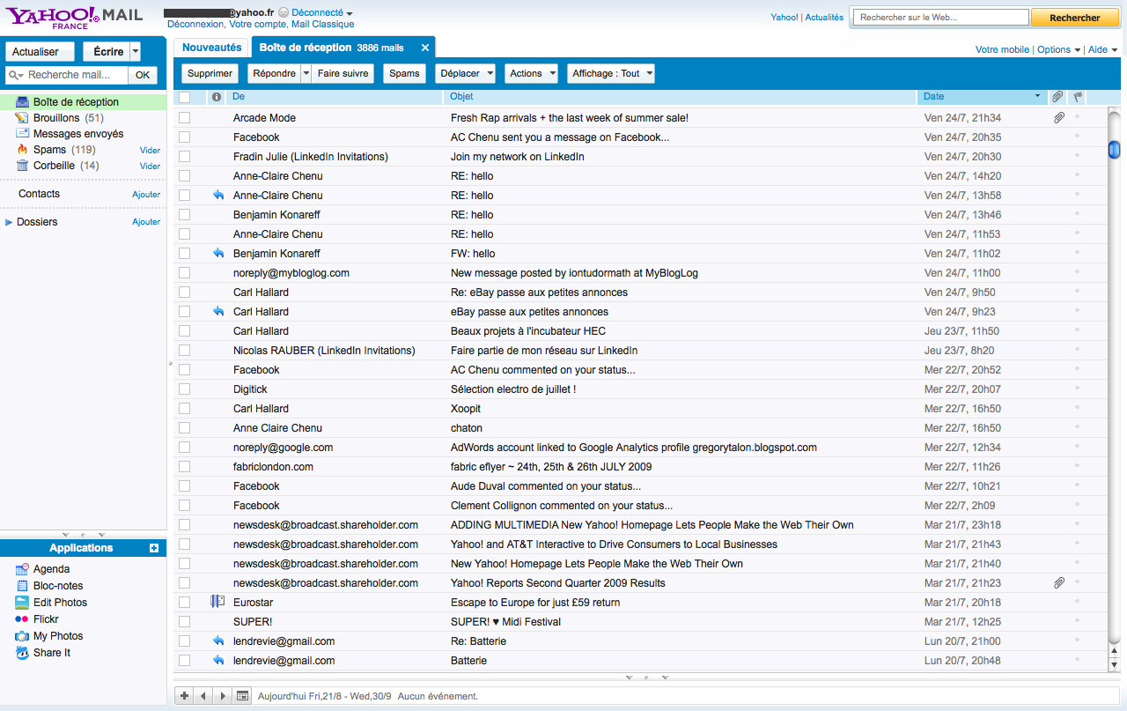Click the Vider link next to Spams

(x=150, y=150)
